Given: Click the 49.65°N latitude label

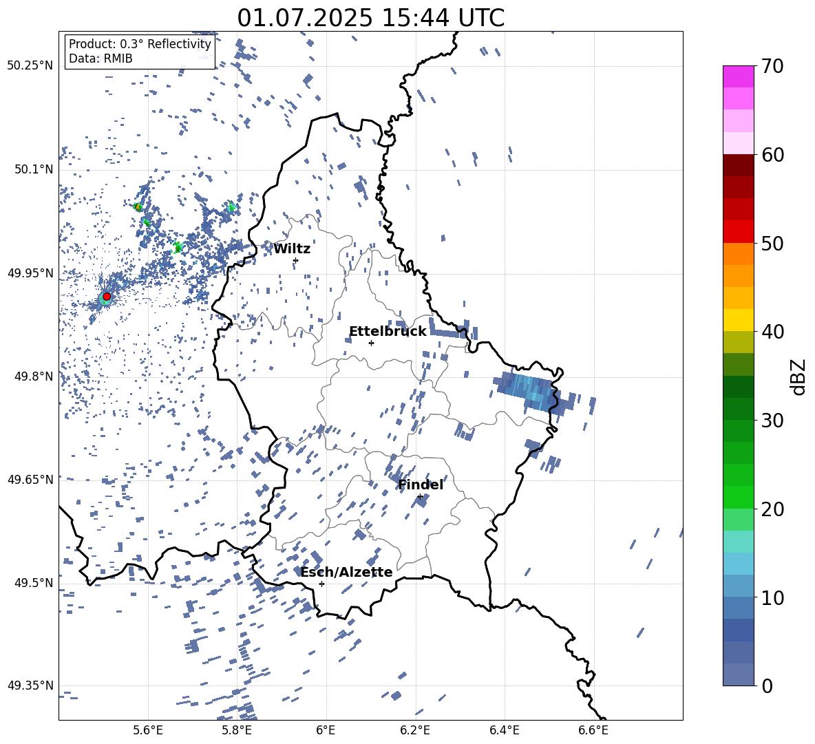Looking at the screenshot, I should pyautogui.click(x=30, y=479).
